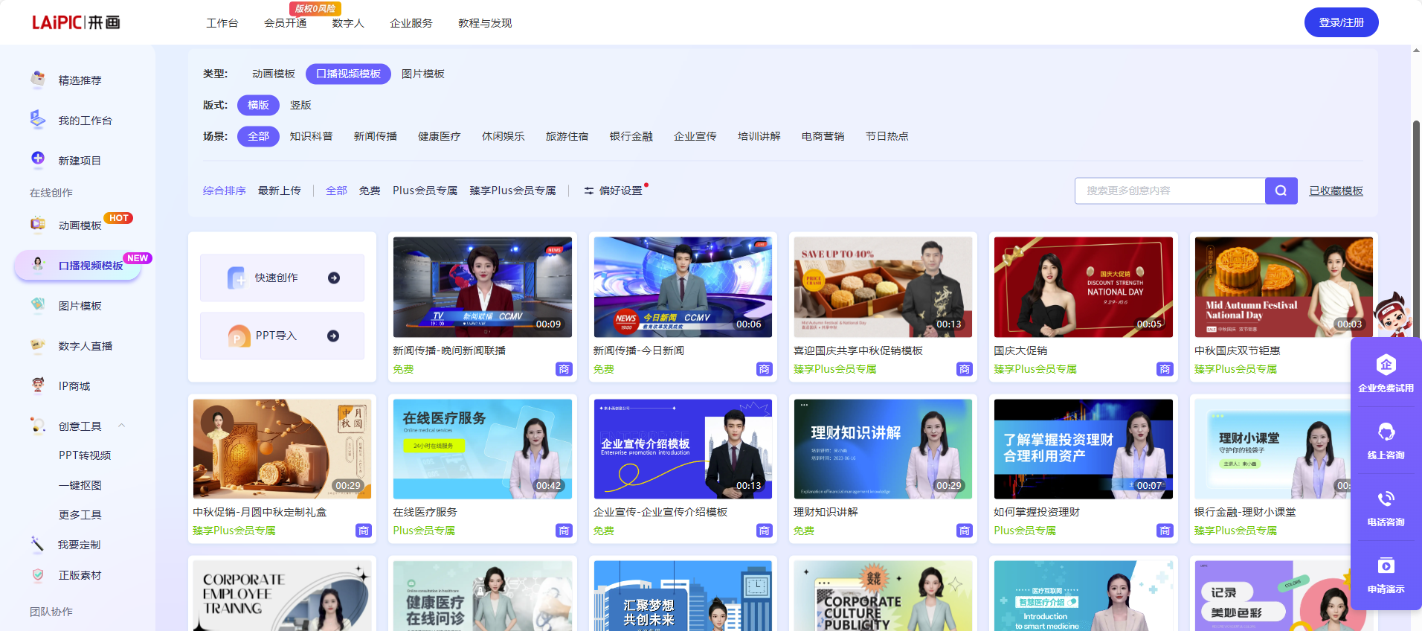Screen dimensions: 1422x631
Task: Sort by 最新上传
Action: 280,190
